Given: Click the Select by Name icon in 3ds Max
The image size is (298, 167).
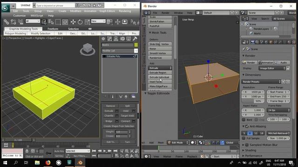Looking at the screenshot, I should 51,22.
